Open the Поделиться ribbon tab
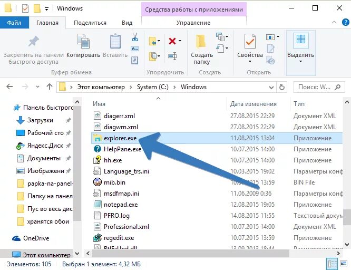Screen dimensions: 351x270 tap(90, 23)
